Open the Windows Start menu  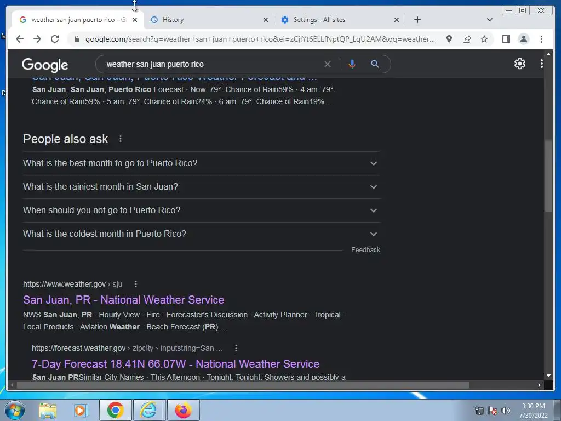(x=15, y=410)
